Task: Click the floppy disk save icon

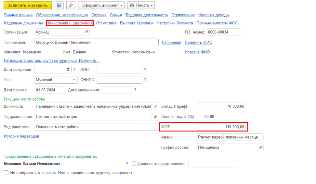Action: point(59,5)
